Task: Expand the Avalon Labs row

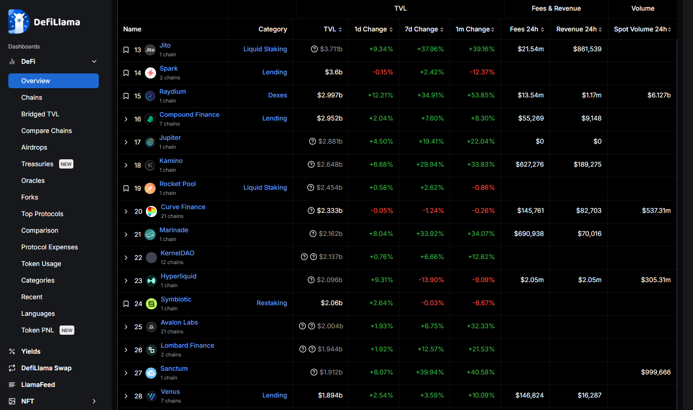Action: pyautogui.click(x=126, y=327)
